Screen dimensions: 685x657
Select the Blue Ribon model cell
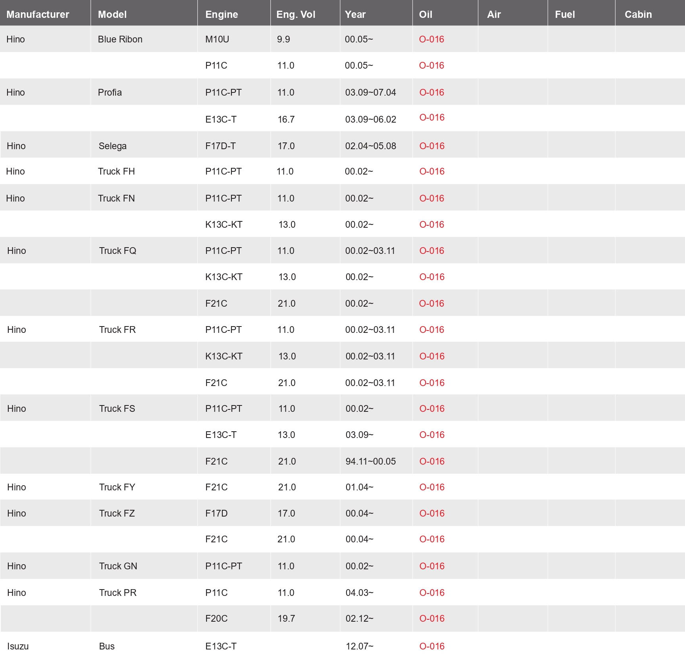pos(120,39)
